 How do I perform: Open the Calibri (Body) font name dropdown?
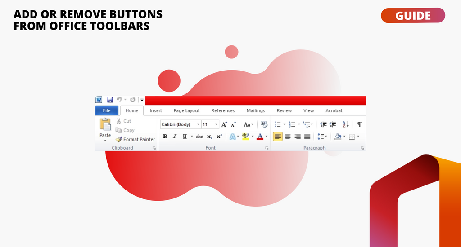coord(198,124)
